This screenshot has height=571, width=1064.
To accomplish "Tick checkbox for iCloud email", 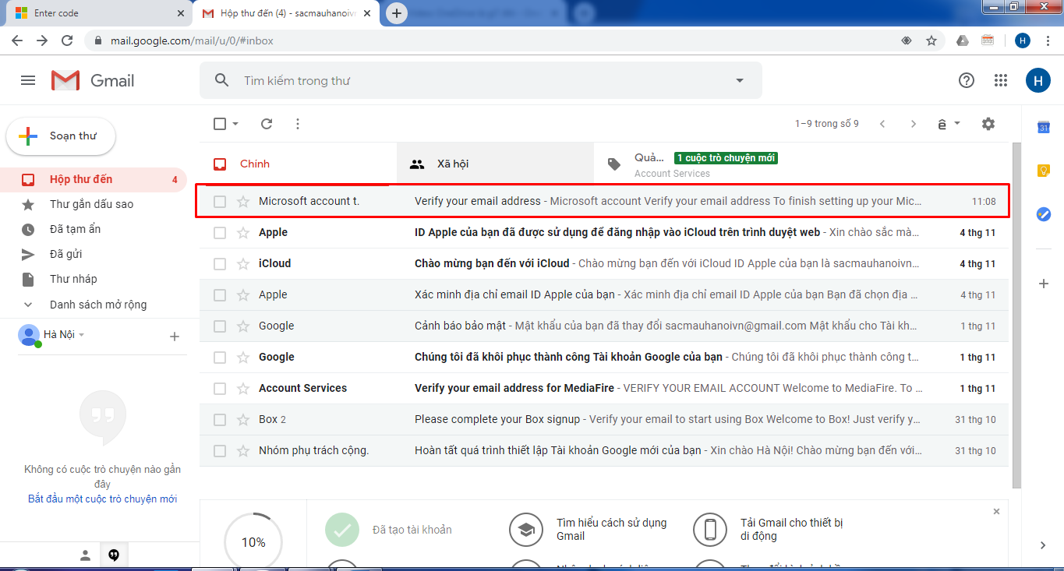I will [x=220, y=264].
